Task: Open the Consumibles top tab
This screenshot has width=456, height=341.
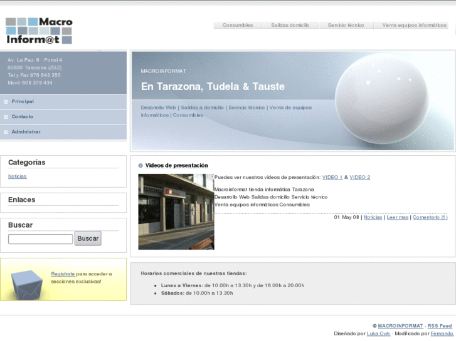Action: point(238,25)
